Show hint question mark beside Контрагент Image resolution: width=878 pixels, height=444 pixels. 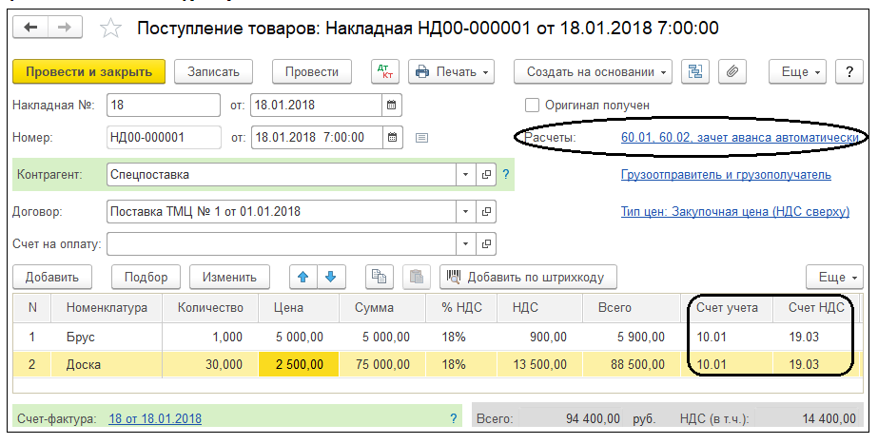point(506,174)
